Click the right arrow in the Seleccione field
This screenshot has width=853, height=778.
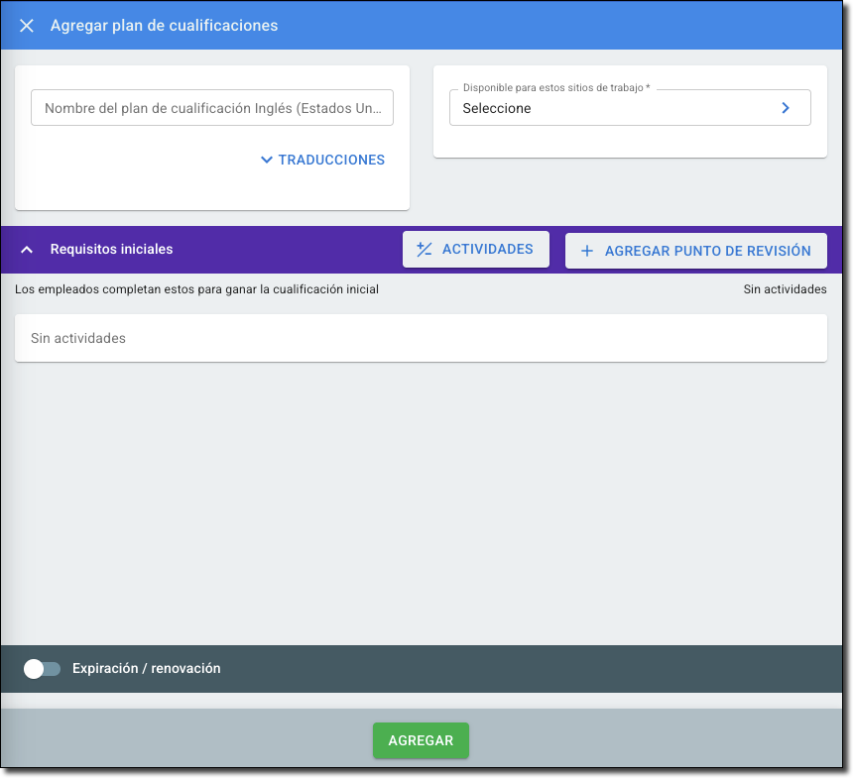786,108
